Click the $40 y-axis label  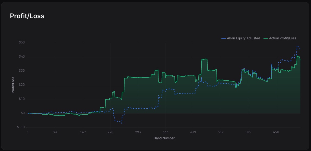pos(22,57)
